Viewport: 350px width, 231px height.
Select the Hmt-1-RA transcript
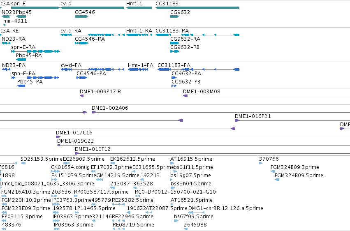[139, 35]
